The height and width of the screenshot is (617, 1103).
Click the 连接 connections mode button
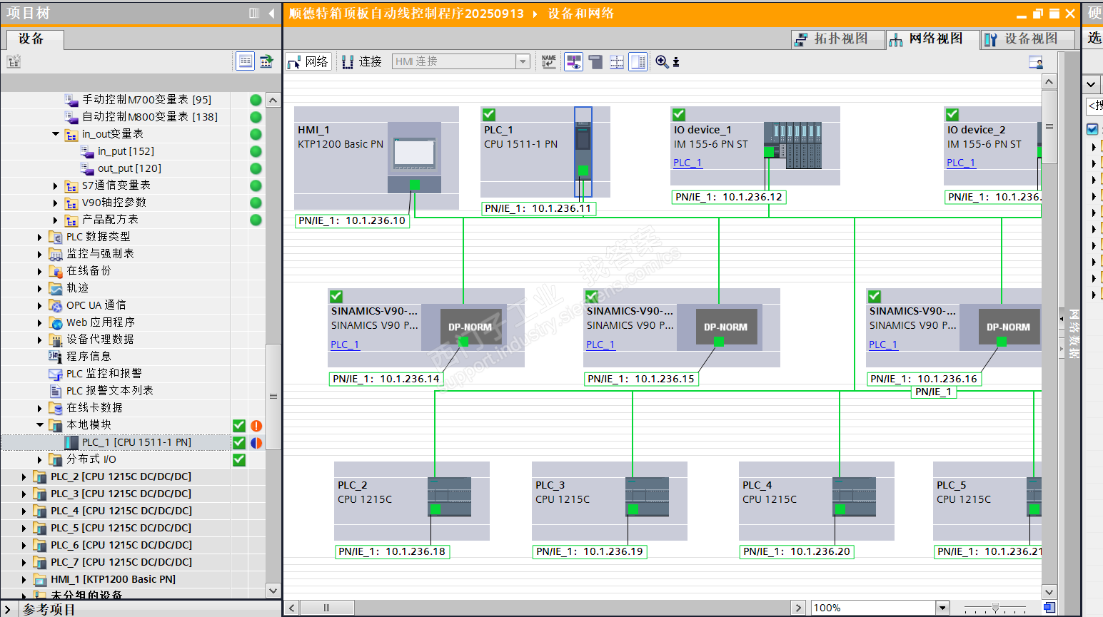[362, 62]
